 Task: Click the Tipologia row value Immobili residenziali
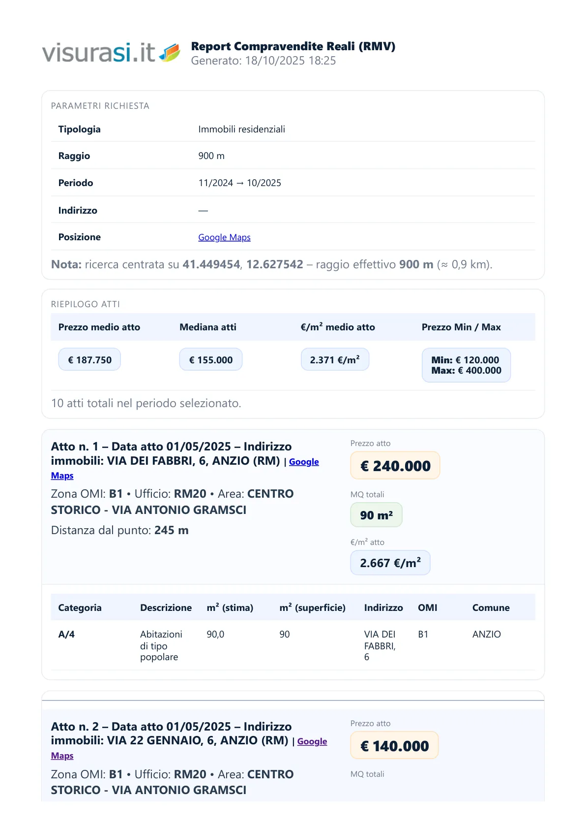[241, 129]
